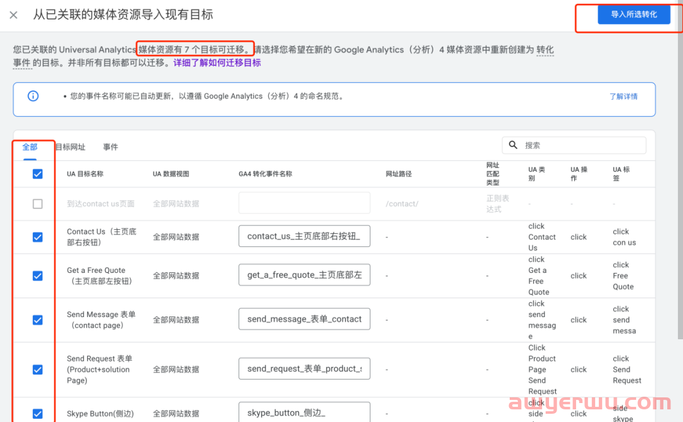Close the import goals dialog
Screen dimensions: 683x422
[13, 15]
